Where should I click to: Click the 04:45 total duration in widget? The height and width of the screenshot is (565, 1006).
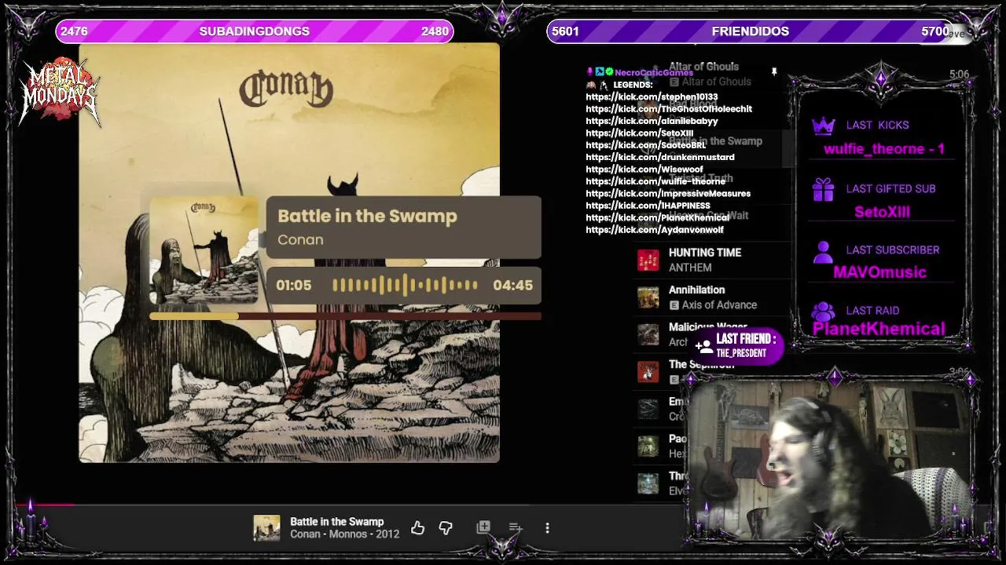[x=513, y=286]
